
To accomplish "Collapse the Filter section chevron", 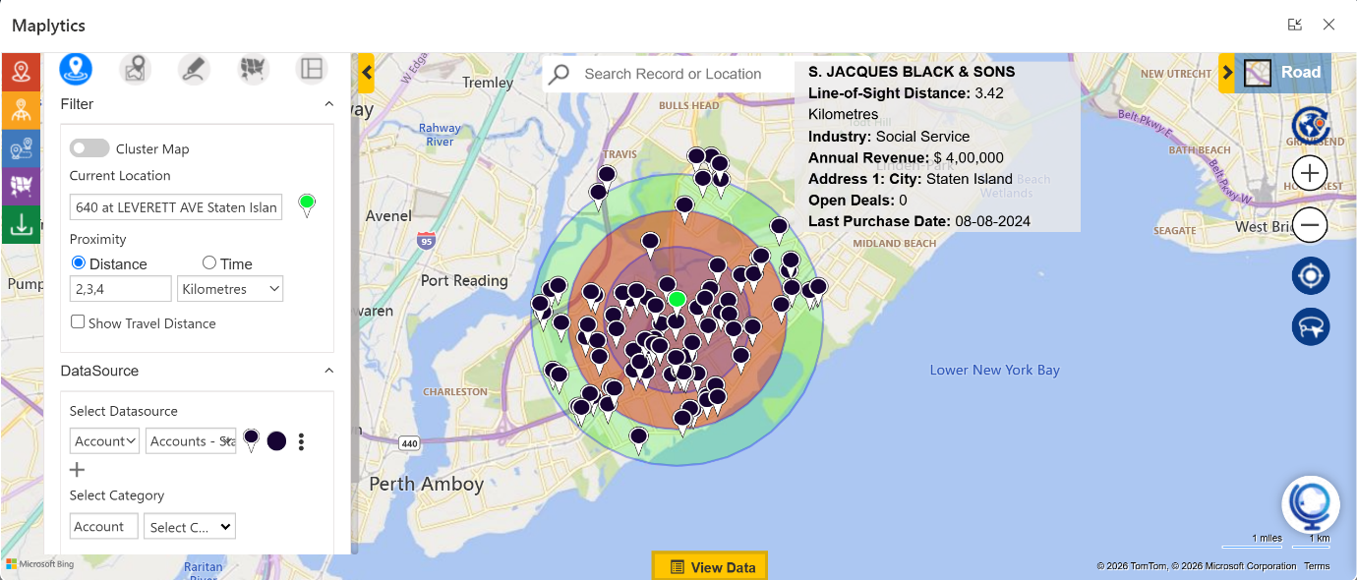I will 328,104.
